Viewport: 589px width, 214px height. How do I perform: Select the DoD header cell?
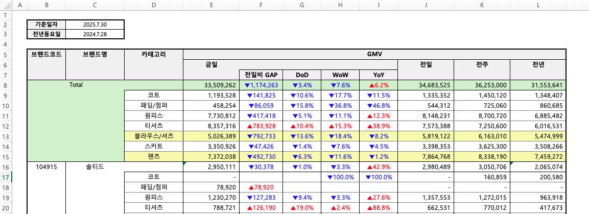pyautogui.click(x=302, y=75)
